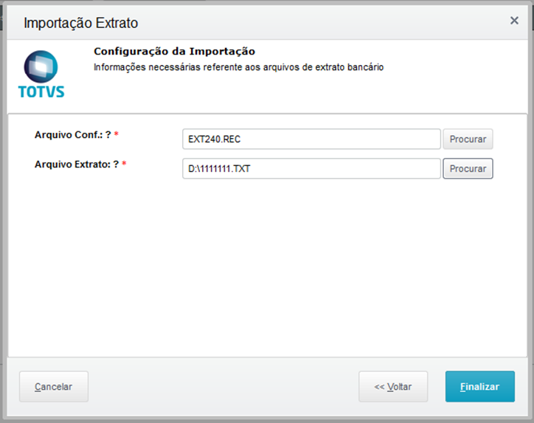
Task: Click the title bar space left of the X
Action: [x=332, y=22]
